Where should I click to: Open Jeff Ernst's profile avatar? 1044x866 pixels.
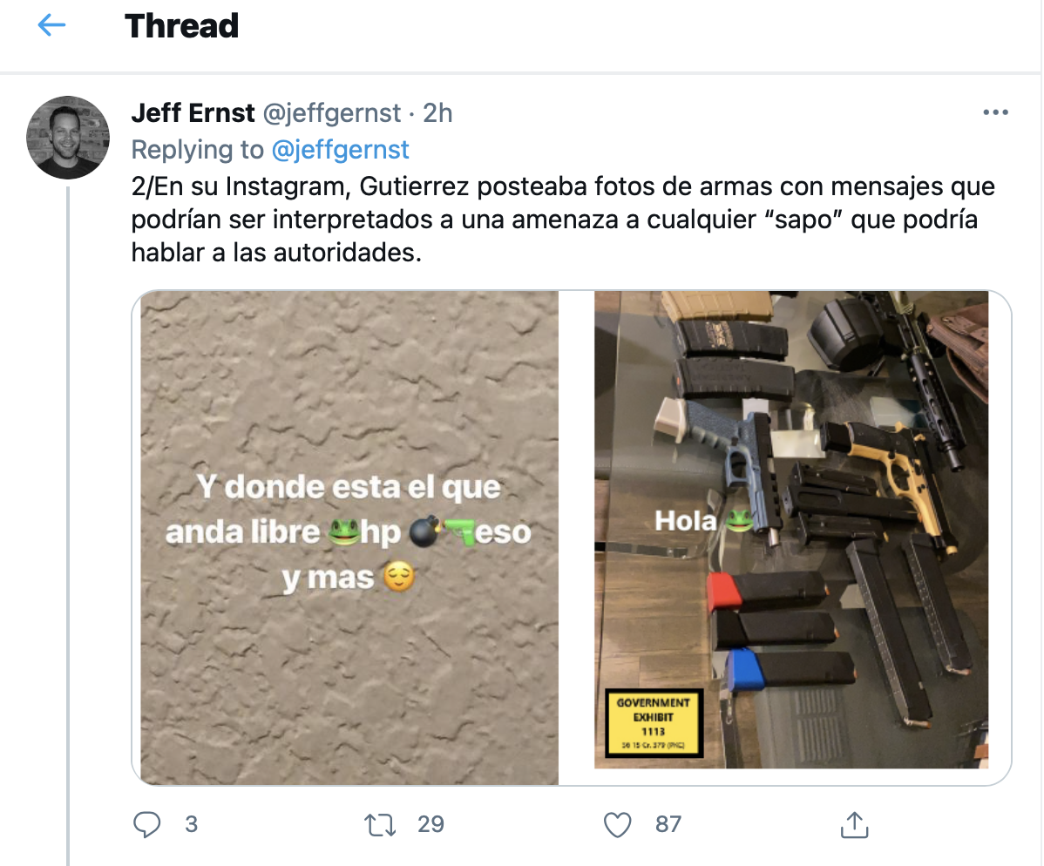(67, 137)
